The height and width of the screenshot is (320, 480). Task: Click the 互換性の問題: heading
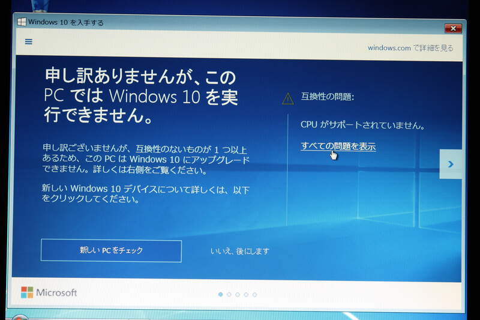(x=327, y=97)
